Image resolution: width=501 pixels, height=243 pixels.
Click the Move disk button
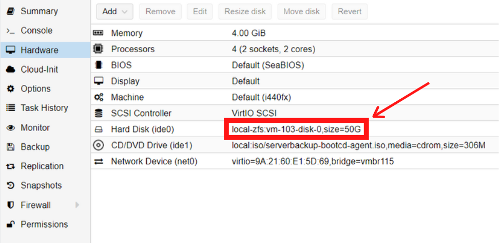tap(302, 12)
